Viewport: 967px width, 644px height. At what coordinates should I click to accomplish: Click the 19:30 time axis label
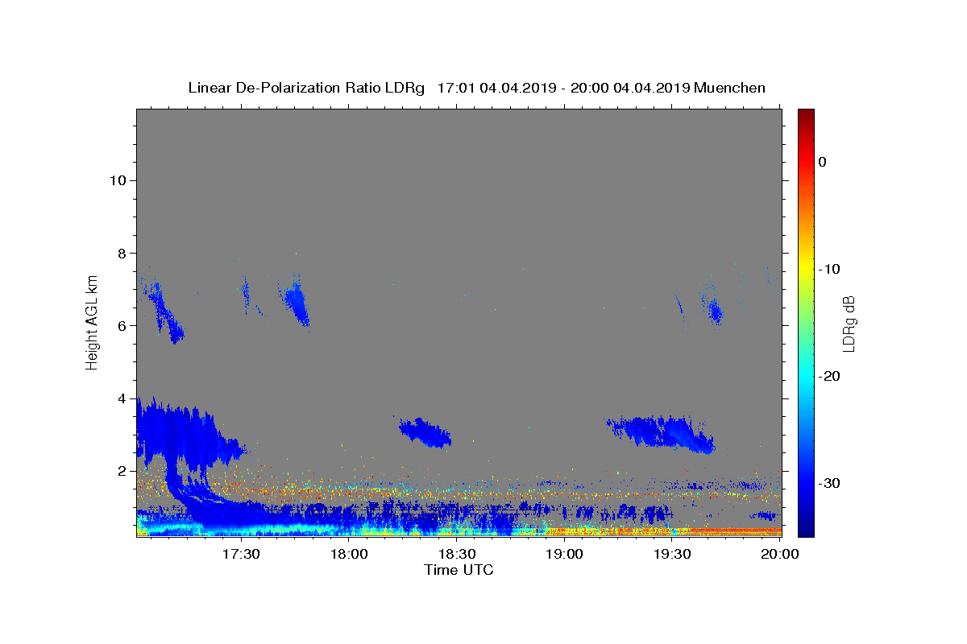coord(672,555)
